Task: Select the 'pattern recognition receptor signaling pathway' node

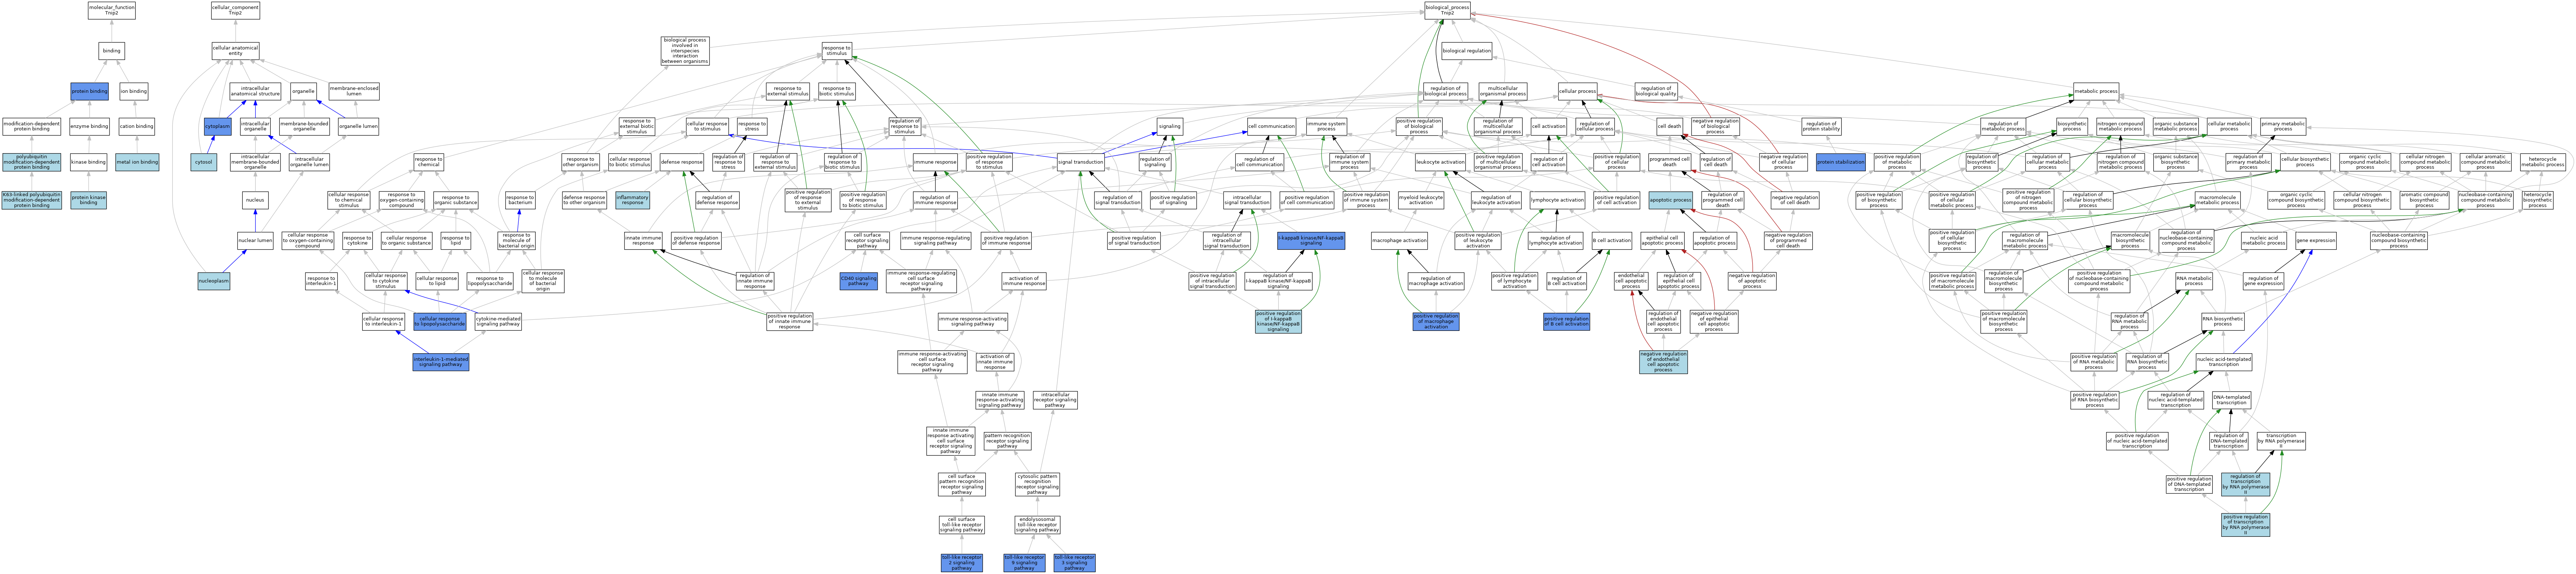Action: pos(1007,441)
